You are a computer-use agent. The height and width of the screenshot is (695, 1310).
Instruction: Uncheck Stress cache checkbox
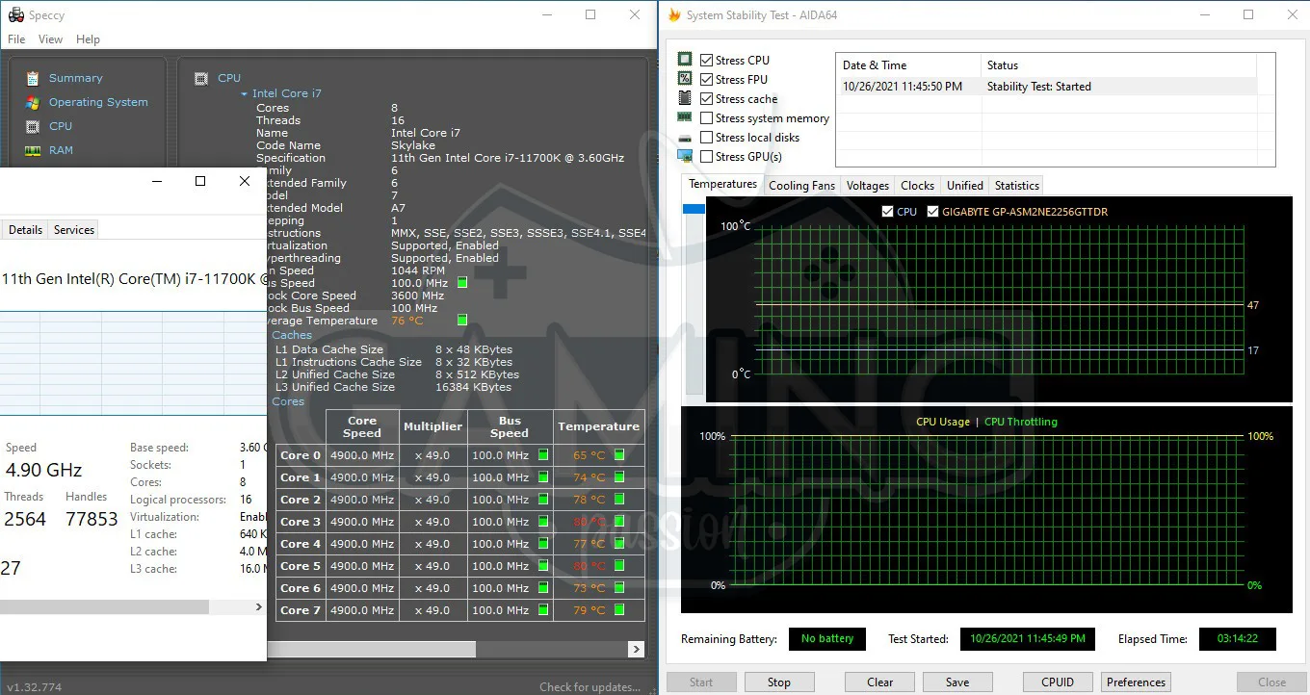(707, 98)
